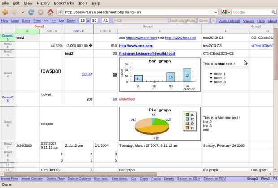This screenshot has width=278, height=188.
Task: Open the History menu
Action: [43, 3]
